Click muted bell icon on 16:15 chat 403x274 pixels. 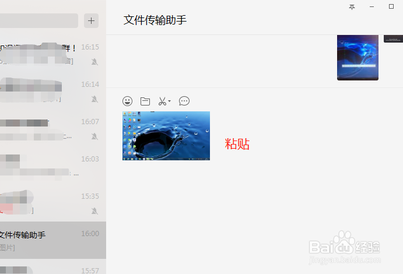pyautogui.click(x=94, y=62)
